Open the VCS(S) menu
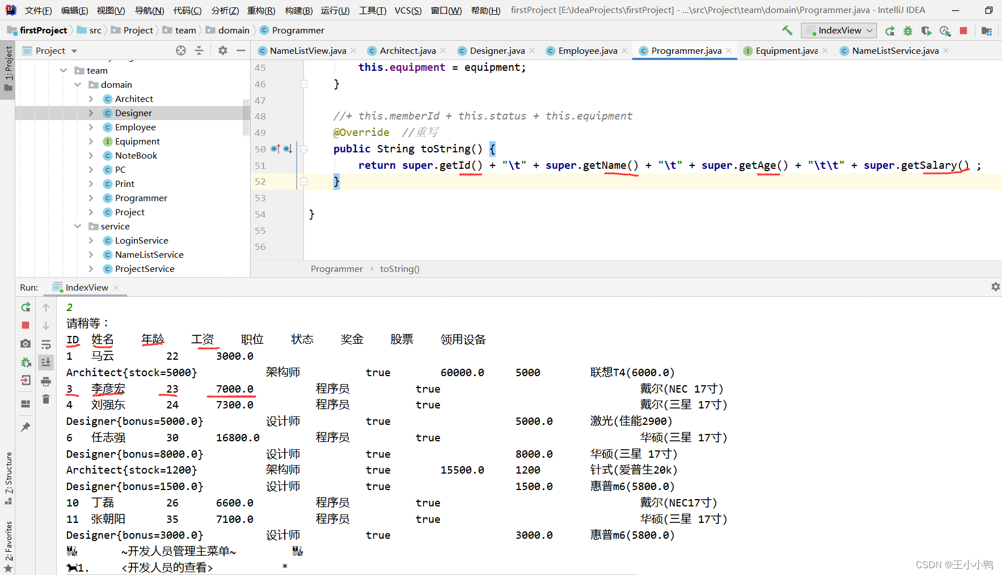This screenshot has width=1002, height=575. [408, 10]
